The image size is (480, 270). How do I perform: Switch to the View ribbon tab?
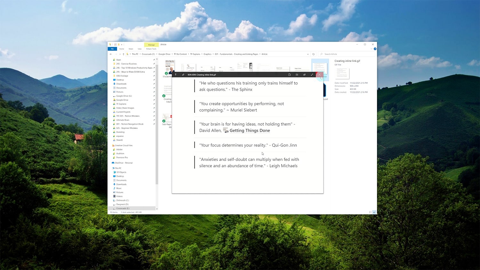[x=140, y=49]
